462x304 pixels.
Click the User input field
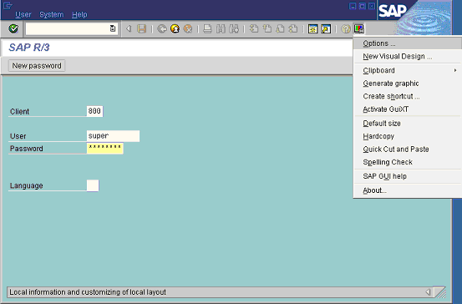tap(113, 136)
